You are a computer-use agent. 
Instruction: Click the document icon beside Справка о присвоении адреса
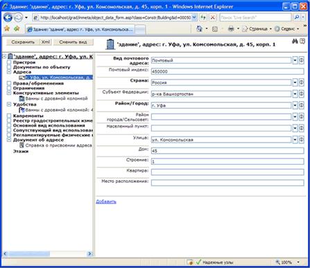point(21,145)
